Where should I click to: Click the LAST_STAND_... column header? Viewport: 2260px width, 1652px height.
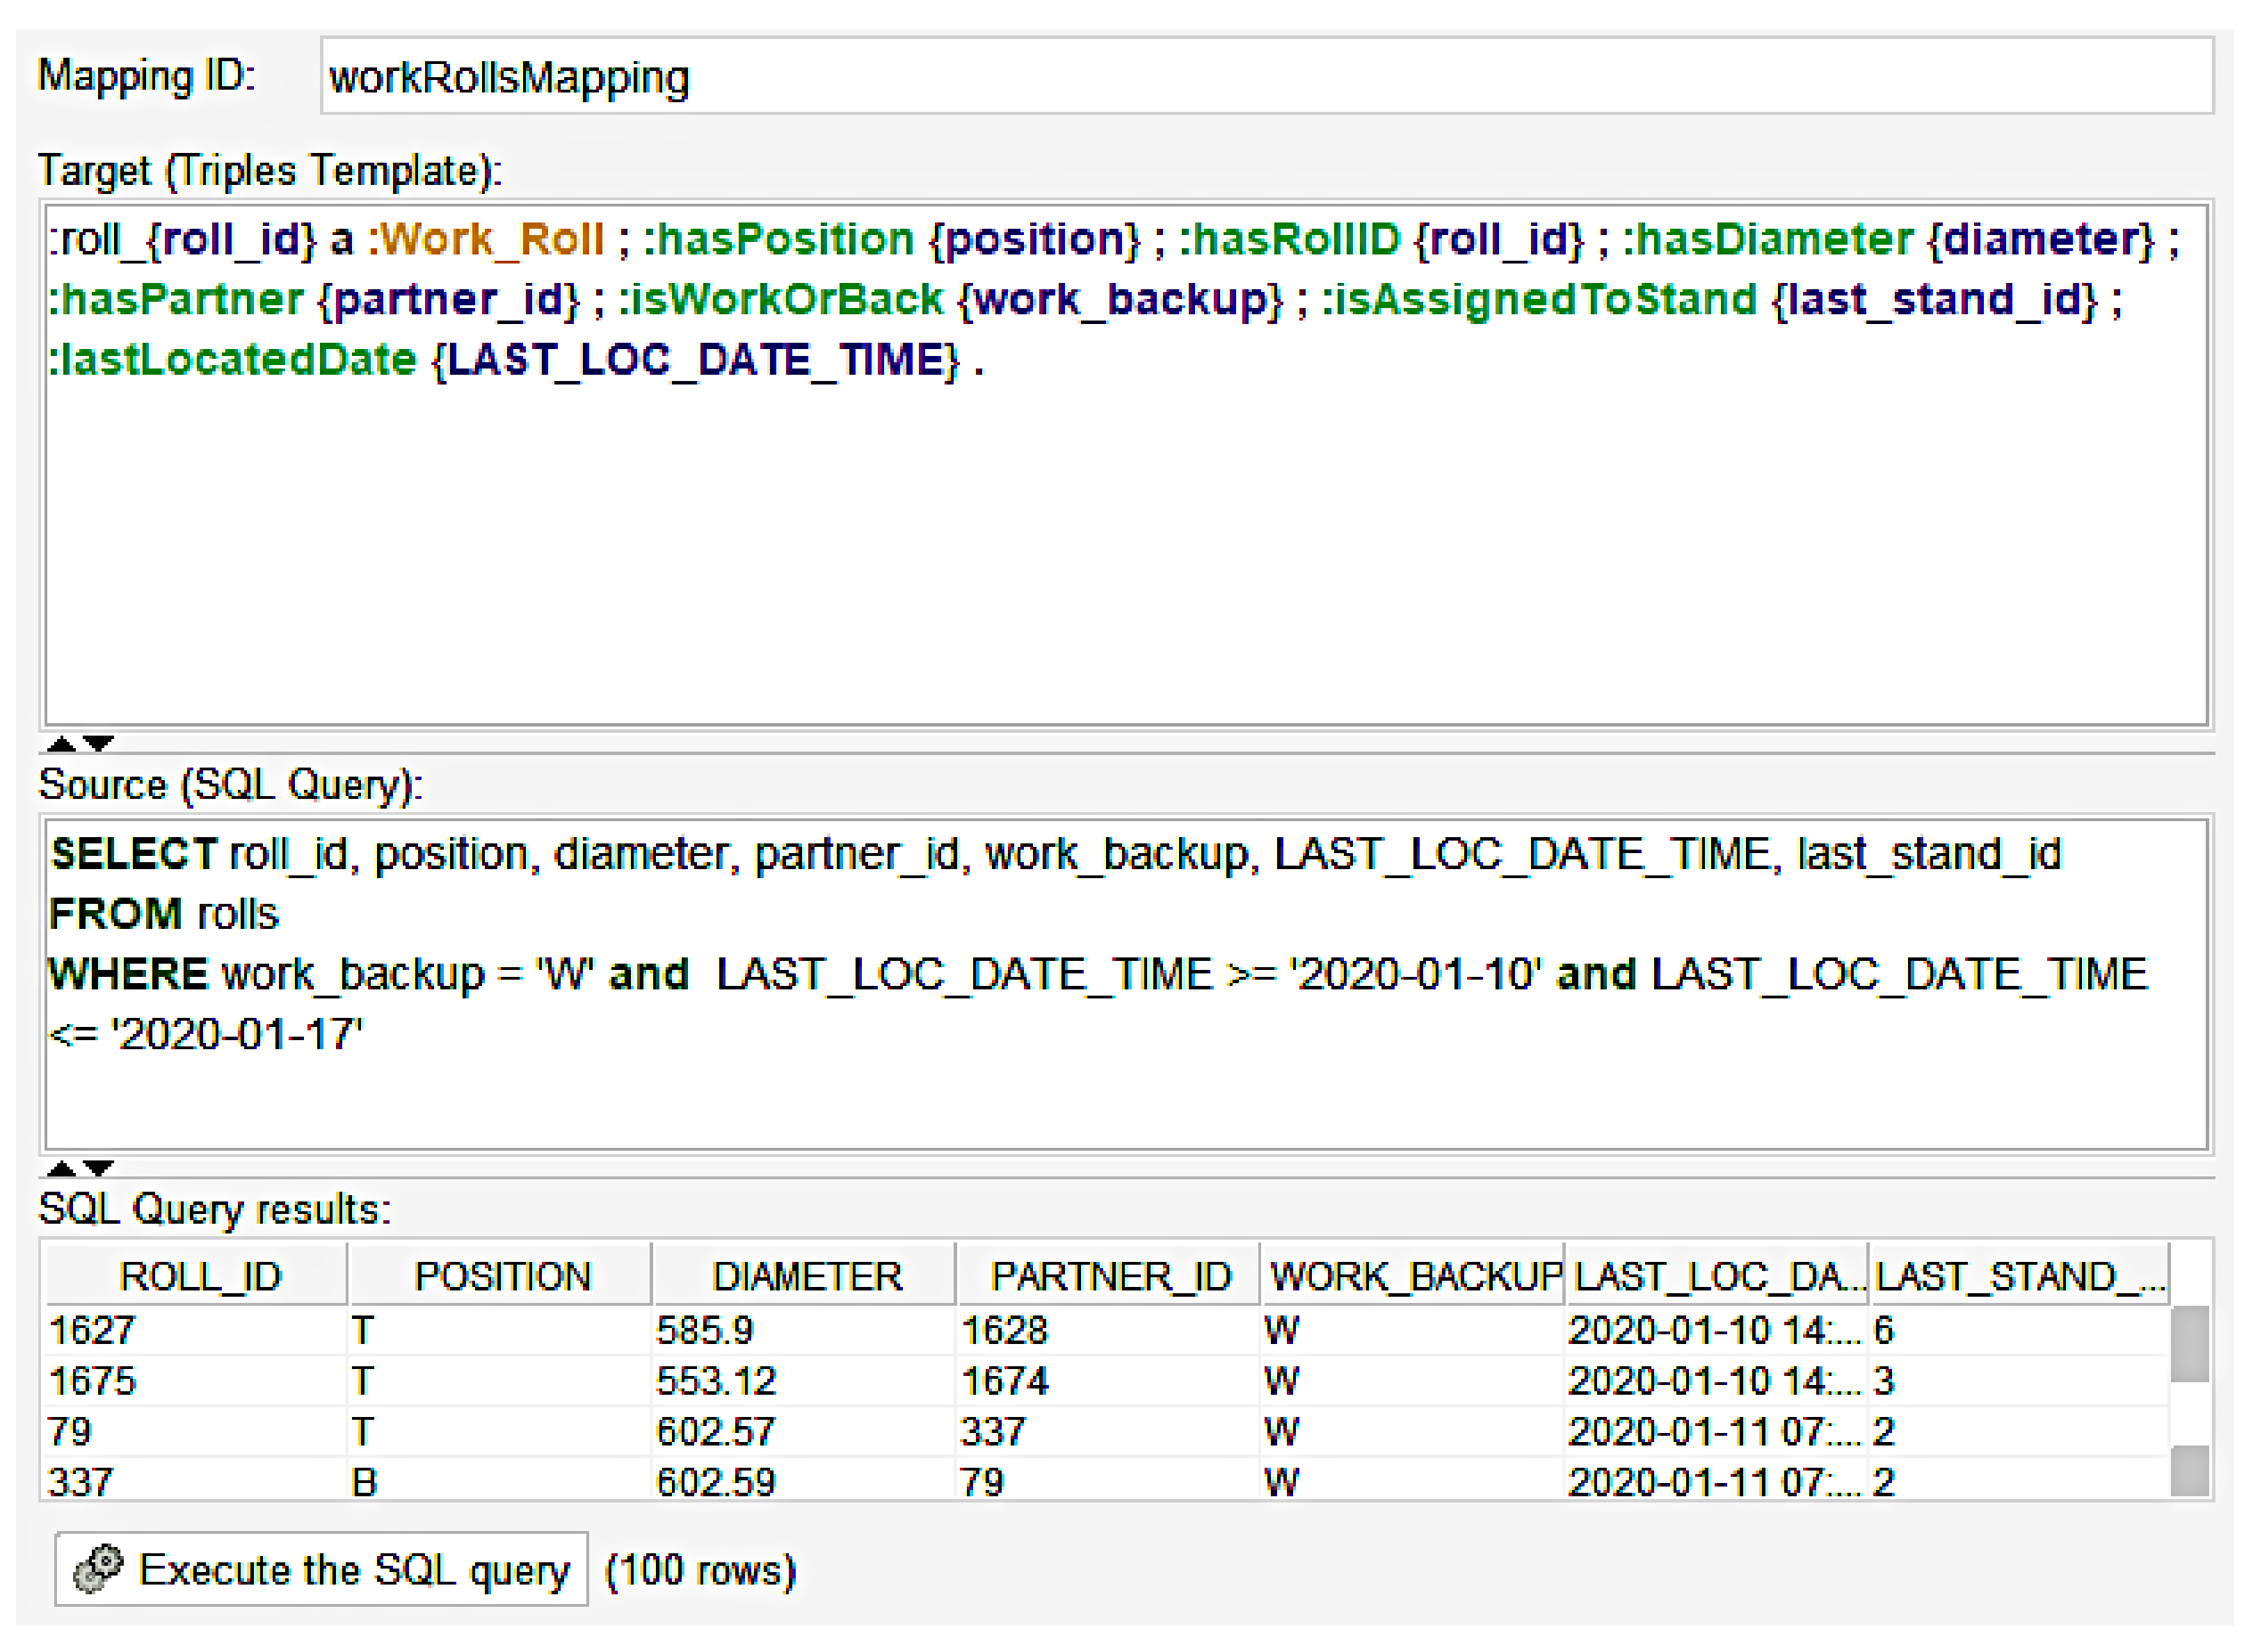click(2019, 1276)
